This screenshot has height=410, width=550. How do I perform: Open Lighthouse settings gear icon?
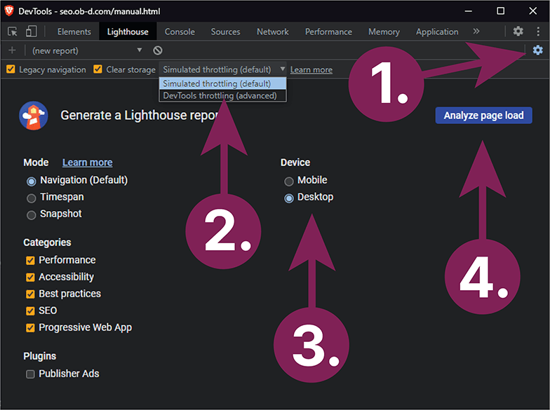537,50
